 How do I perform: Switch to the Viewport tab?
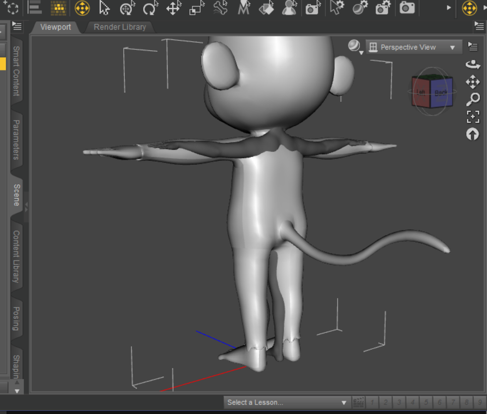click(x=55, y=27)
